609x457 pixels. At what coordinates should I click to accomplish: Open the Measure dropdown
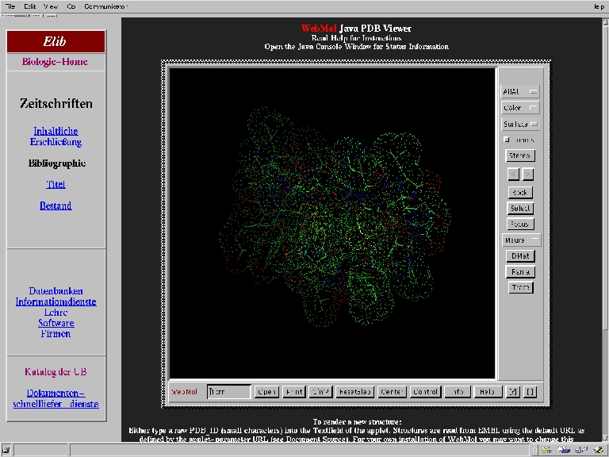coord(520,240)
